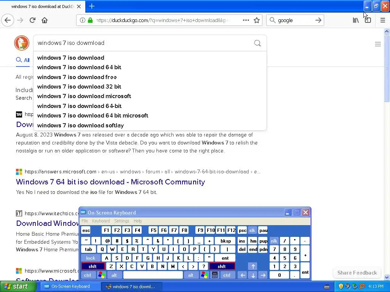Image resolution: width=390 pixels, height=292 pixels.
Task: Toggle the left shft key
Action: tap(93, 267)
